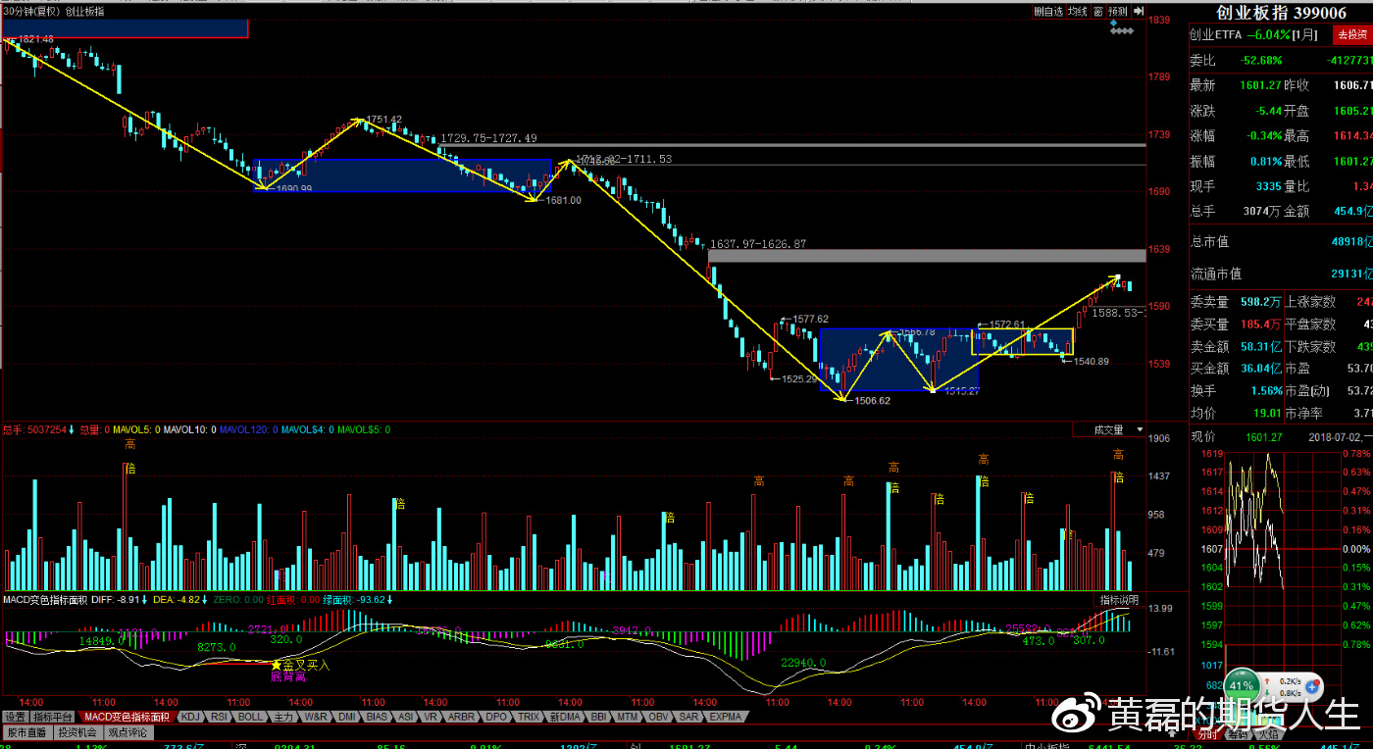Switch to the BOLL indicator tab
The height and width of the screenshot is (749, 1373).
click(250, 717)
